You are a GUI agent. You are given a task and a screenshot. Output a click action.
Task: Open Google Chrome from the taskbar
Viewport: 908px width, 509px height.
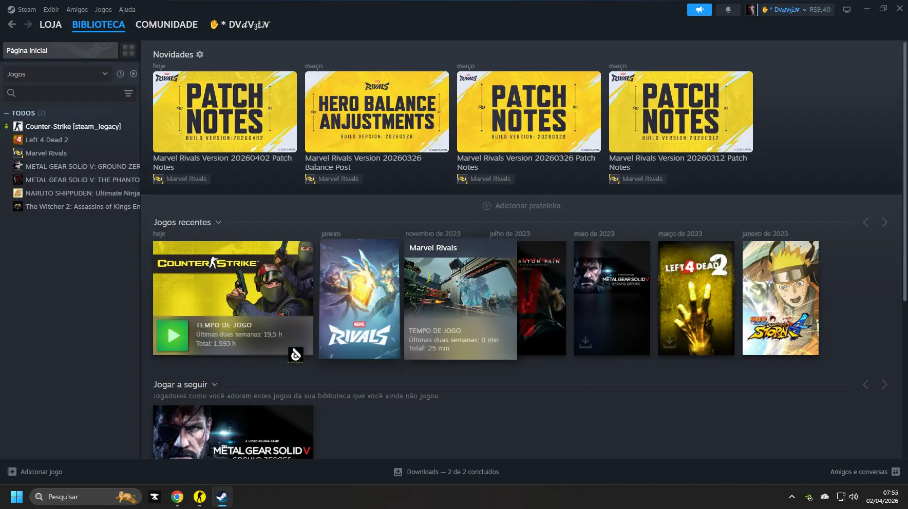[x=177, y=497]
